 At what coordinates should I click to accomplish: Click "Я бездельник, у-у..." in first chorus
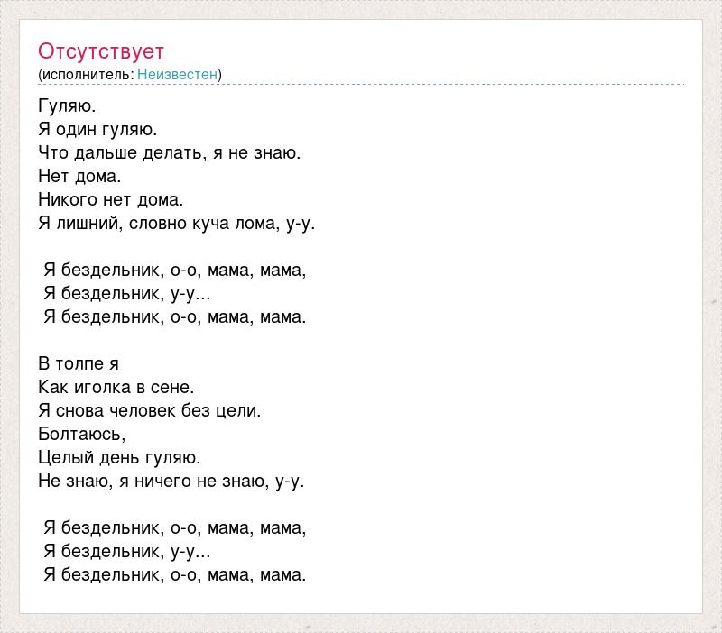[127, 293]
